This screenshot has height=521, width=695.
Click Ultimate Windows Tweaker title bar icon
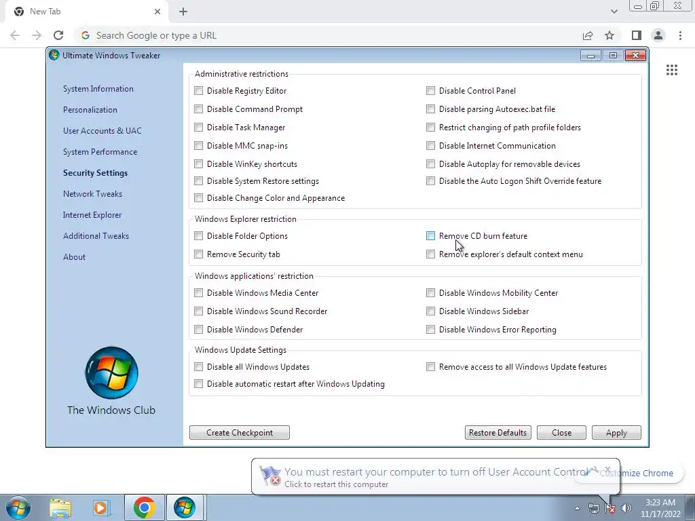54,56
